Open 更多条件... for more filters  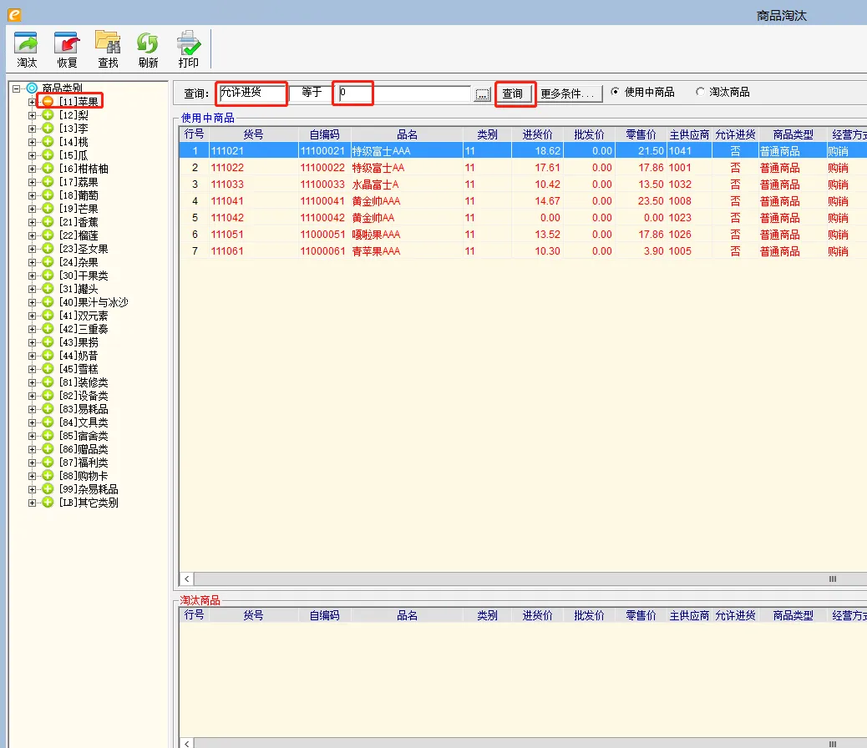[569, 94]
